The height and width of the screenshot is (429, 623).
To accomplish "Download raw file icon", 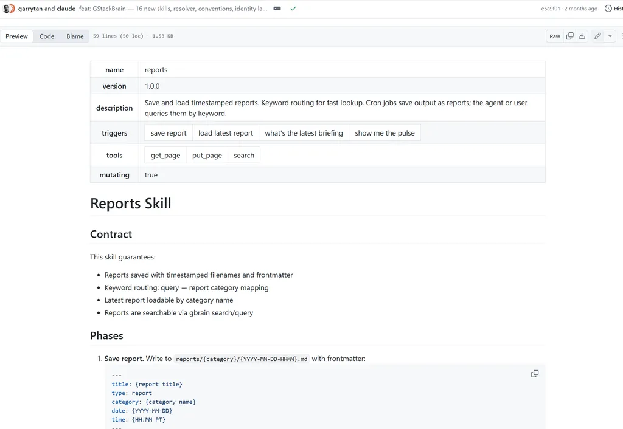I will tap(582, 36).
